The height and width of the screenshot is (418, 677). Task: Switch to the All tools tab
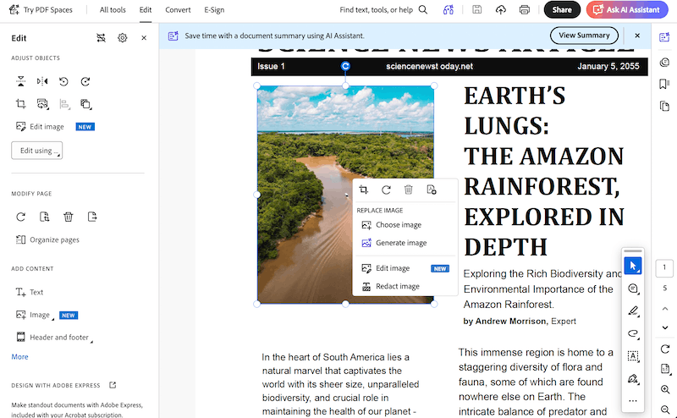tap(113, 9)
